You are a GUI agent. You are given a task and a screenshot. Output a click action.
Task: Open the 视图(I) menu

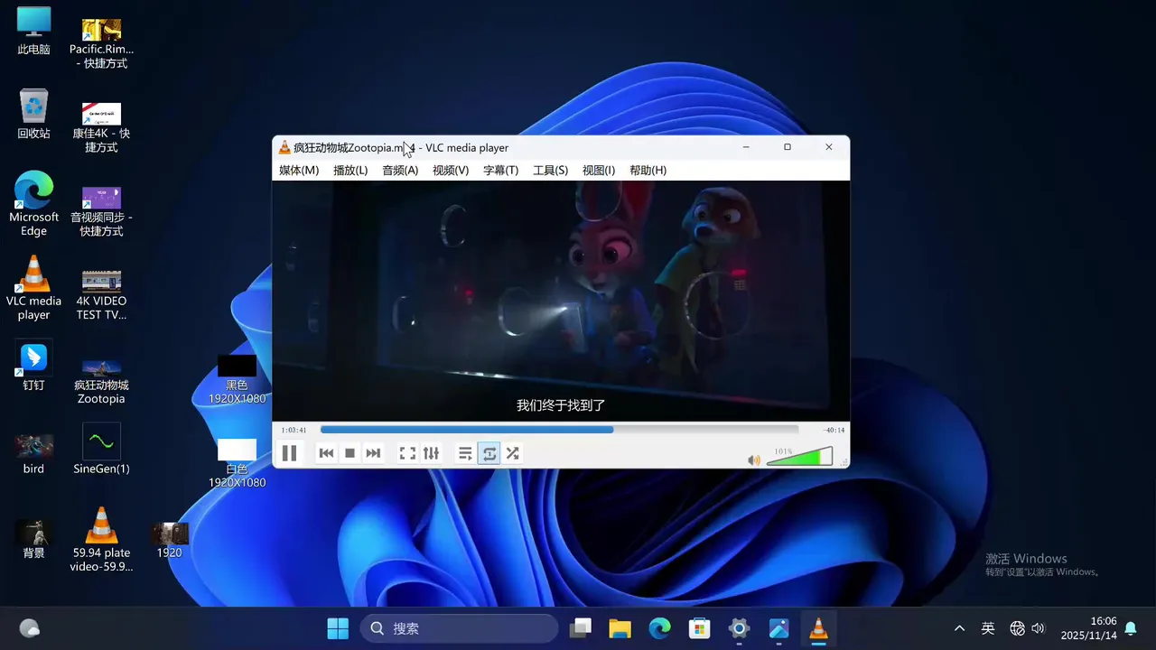pyautogui.click(x=599, y=170)
